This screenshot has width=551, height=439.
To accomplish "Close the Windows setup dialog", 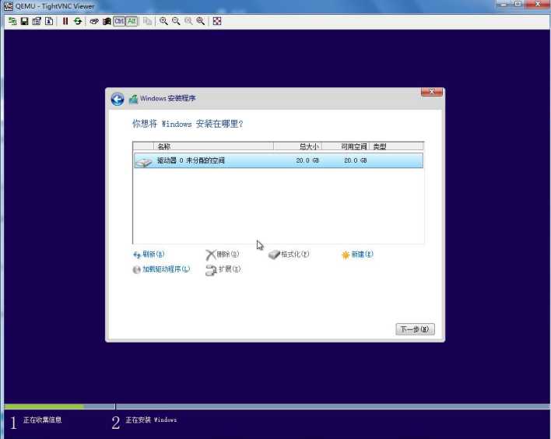I will pos(432,92).
